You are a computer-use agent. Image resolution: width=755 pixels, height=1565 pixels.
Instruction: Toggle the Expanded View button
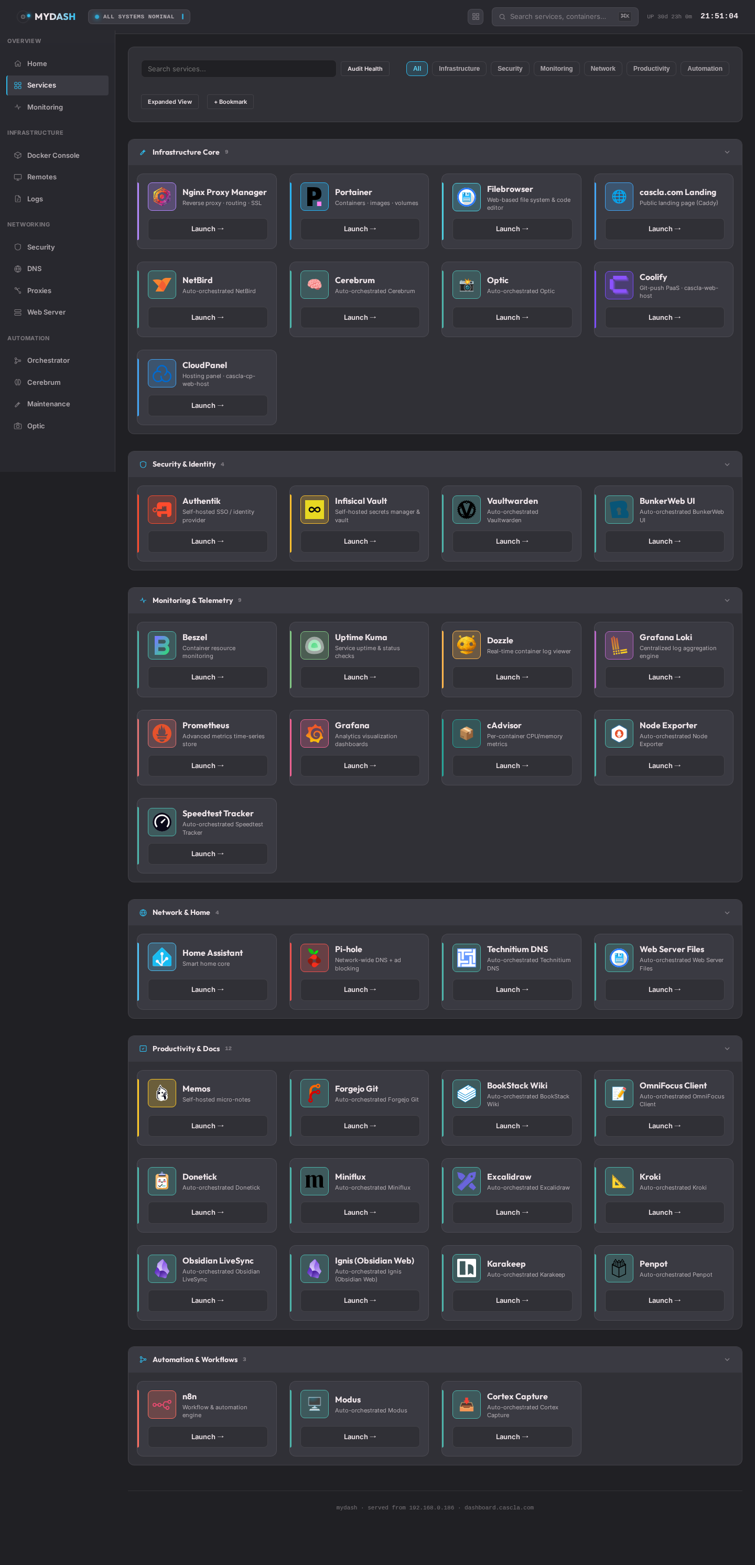[x=169, y=102]
